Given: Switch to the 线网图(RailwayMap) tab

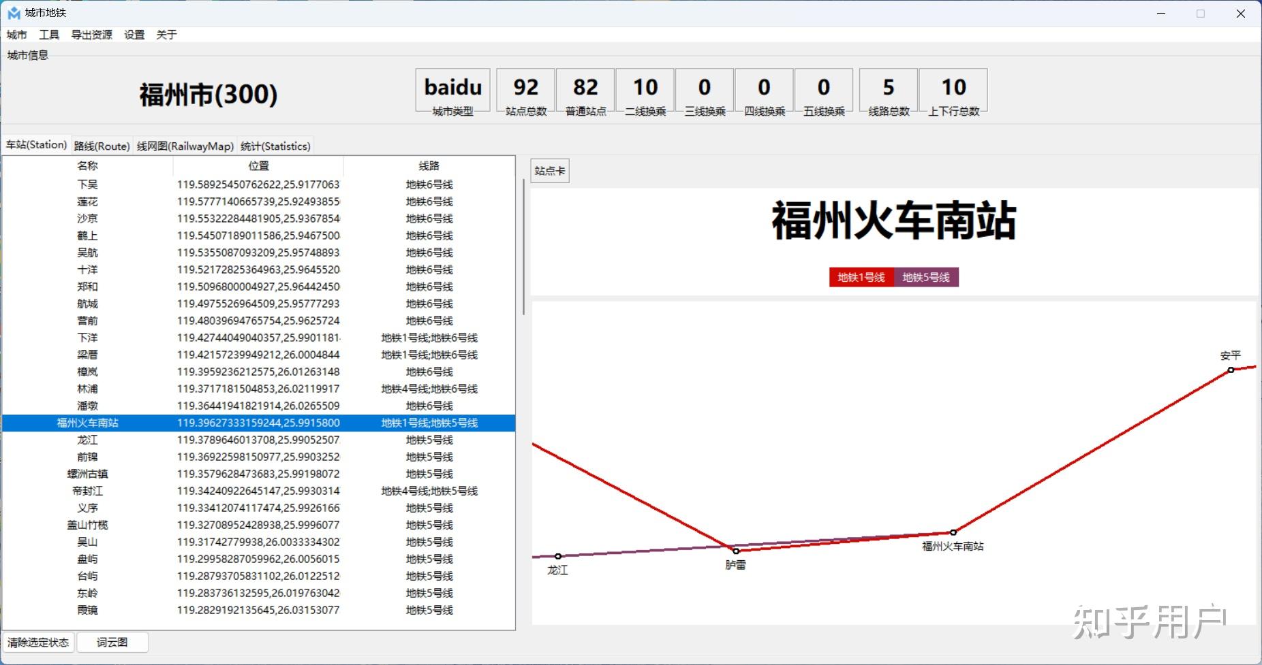Looking at the screenshot, I should pos(185,146).
